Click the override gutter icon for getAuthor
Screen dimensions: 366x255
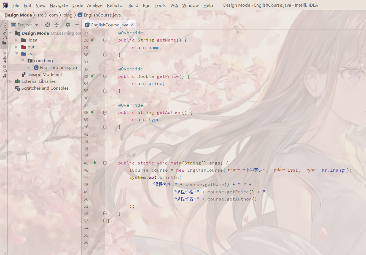pyautogui.click(x=93, y=112)
